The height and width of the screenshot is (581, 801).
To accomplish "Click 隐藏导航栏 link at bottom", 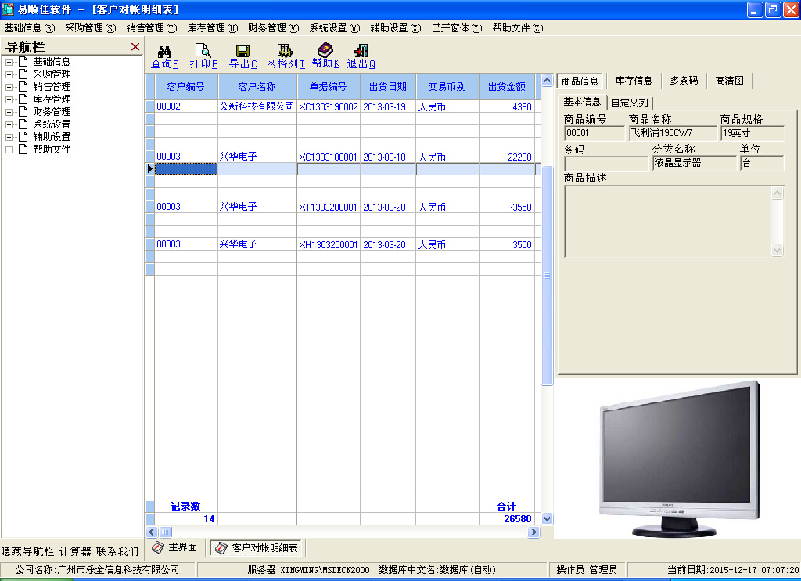I will click(x=27, y=551).
